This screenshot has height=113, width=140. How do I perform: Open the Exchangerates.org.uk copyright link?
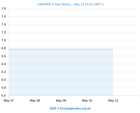tap(70, 108)
